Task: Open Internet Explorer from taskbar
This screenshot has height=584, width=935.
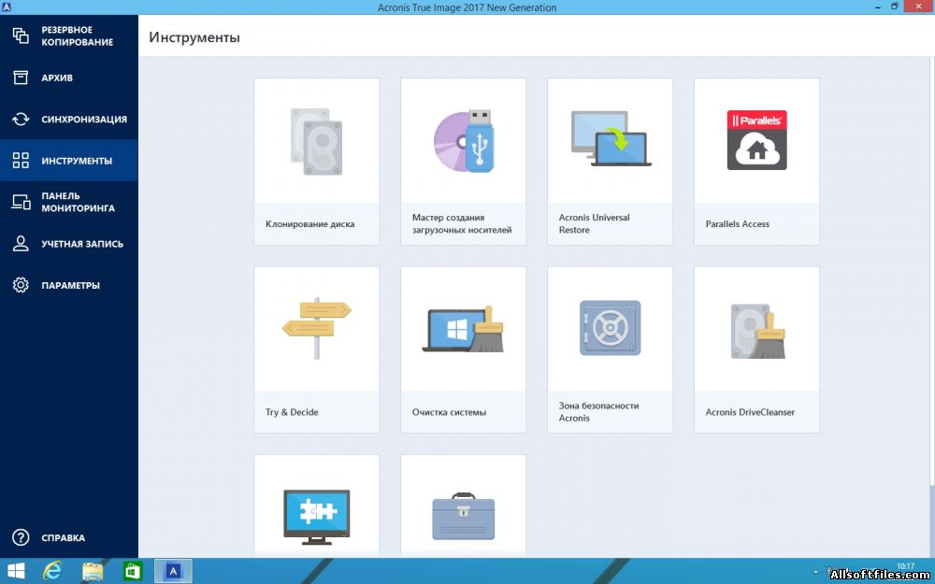Action: [x=53, y=571]
